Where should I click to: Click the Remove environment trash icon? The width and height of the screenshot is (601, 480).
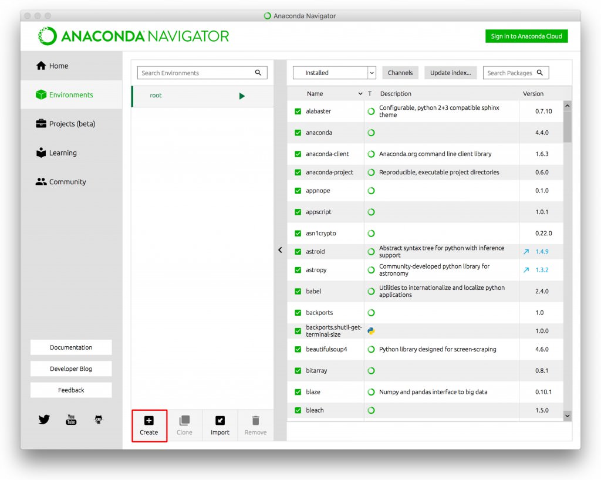coord(256,421)
